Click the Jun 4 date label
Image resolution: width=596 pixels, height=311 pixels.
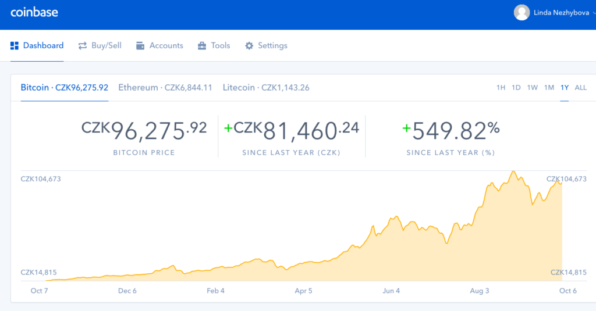point(391,291)
